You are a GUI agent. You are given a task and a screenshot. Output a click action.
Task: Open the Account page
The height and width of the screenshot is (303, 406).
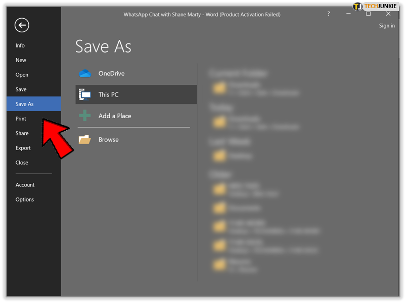(x=25, y=185)
